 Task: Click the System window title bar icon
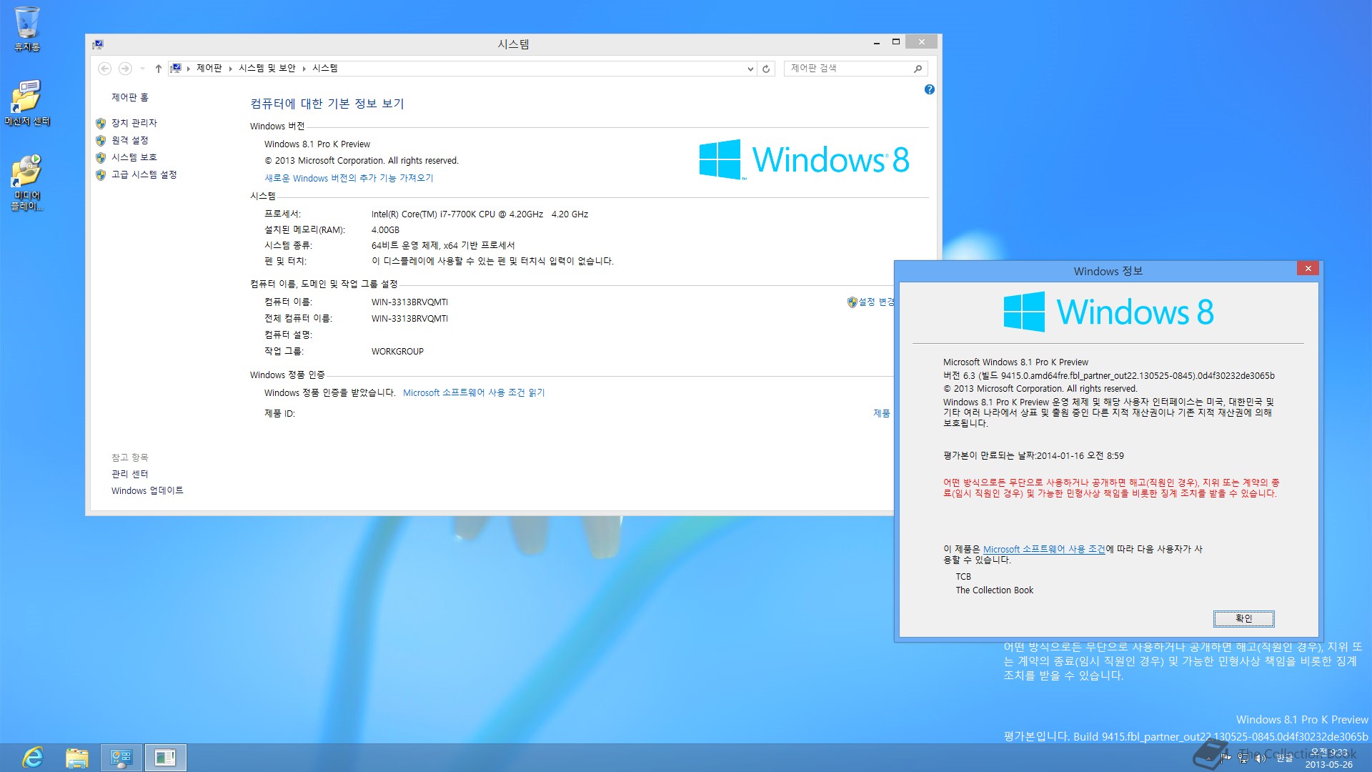(98, 44)
